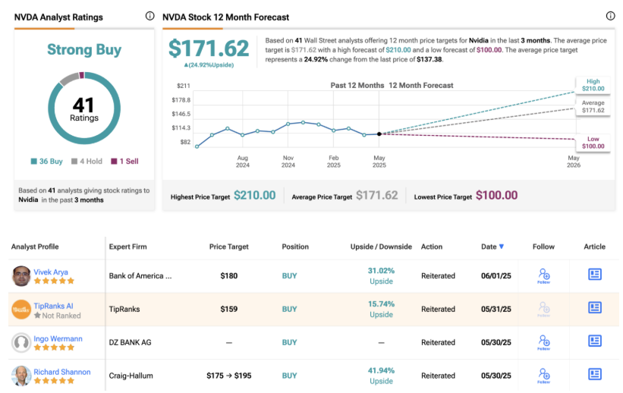Open Richard Shannon analyst profile link
Image resolution: width=623 pixels, height=393 pixels.
(62, 372)
